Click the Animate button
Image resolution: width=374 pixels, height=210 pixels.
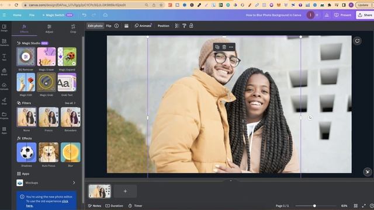(143, 26)
